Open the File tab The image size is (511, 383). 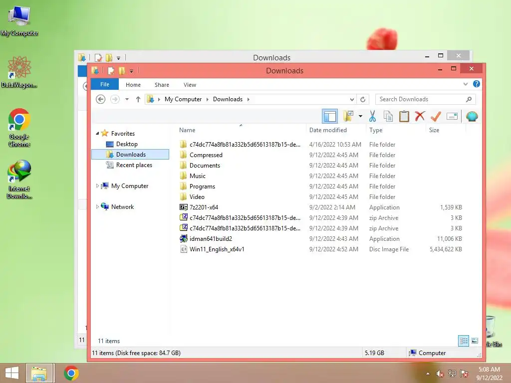tap(105, 84)
